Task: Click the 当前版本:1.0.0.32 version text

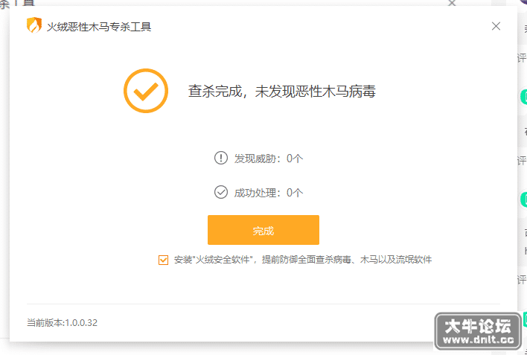Action: point(63,323)
